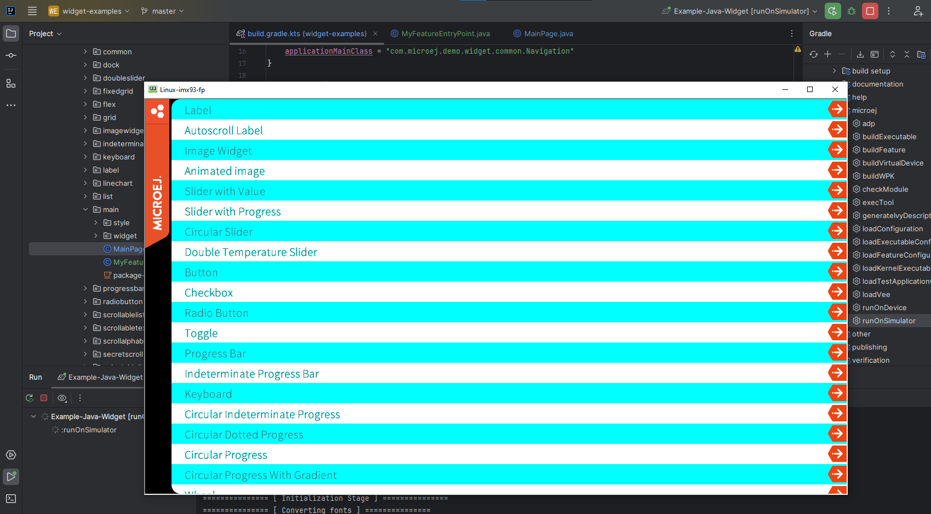
Task: Run the runOnSimulator task in the Gradle panel
Action: [888, 321]
